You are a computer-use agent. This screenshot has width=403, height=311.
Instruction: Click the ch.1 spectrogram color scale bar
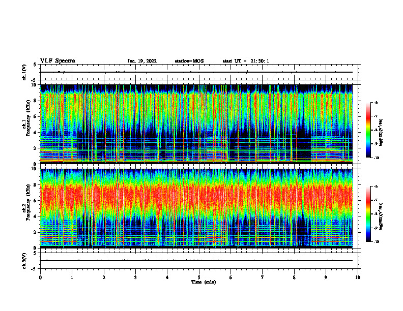368,130
